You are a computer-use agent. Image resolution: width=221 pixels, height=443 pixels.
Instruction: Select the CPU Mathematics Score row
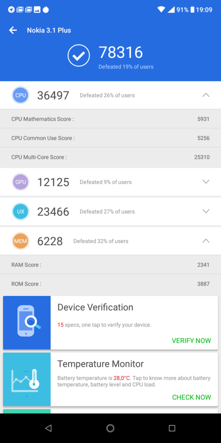[x=110, y=119]
